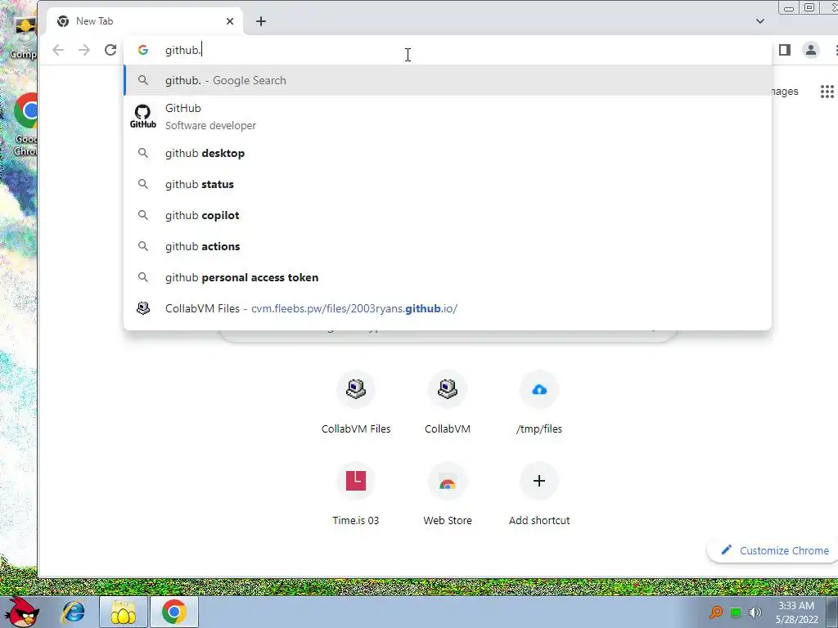
Task: Open the Google apps grid
Action: (827, 92)
